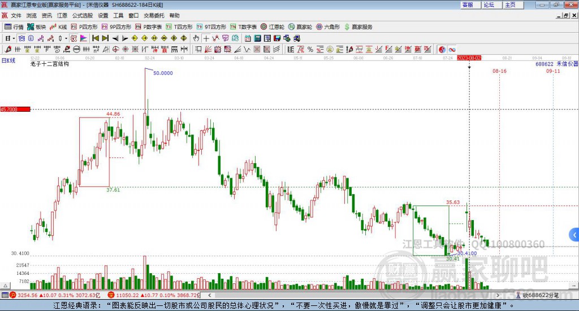Open the 江恩 menu
579x311 pixels.
pos(62,15)
